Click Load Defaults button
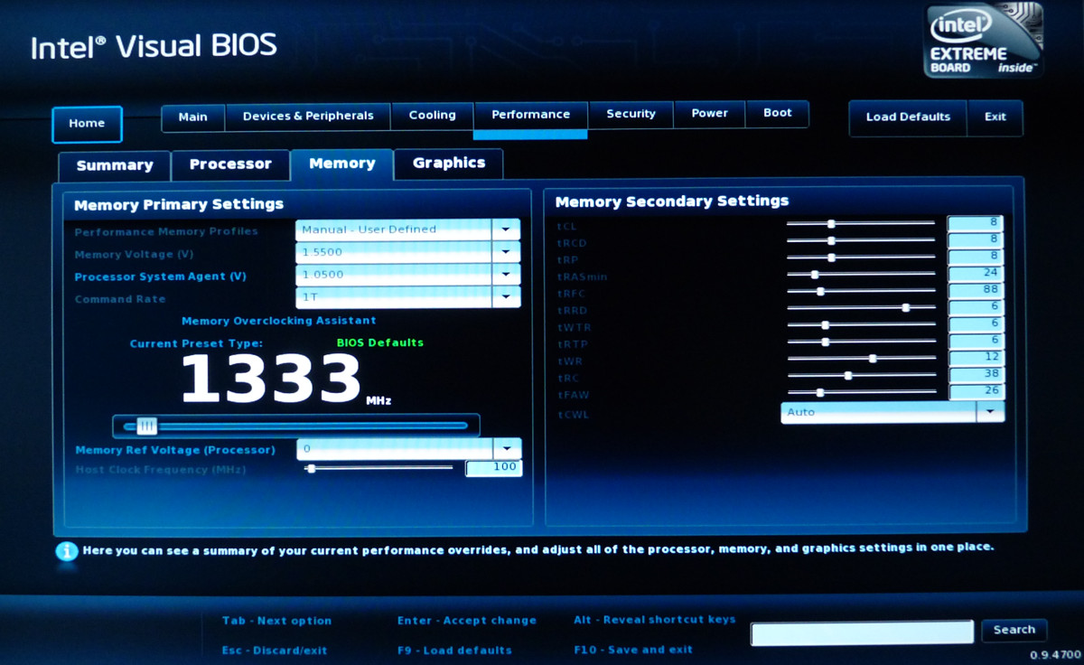Screen dimensions: 1084x665 click(908, 117)
